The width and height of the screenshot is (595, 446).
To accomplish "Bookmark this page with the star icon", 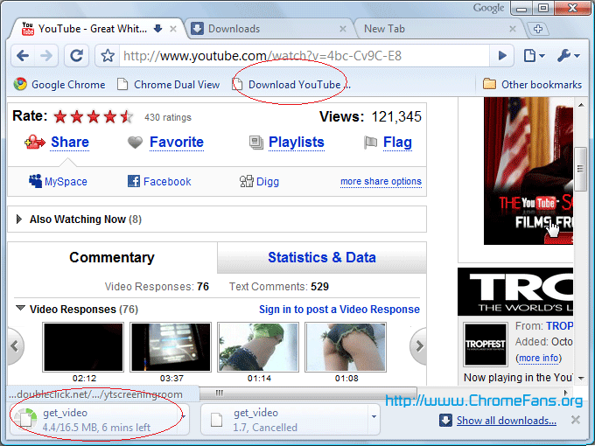I will (108, 56).
